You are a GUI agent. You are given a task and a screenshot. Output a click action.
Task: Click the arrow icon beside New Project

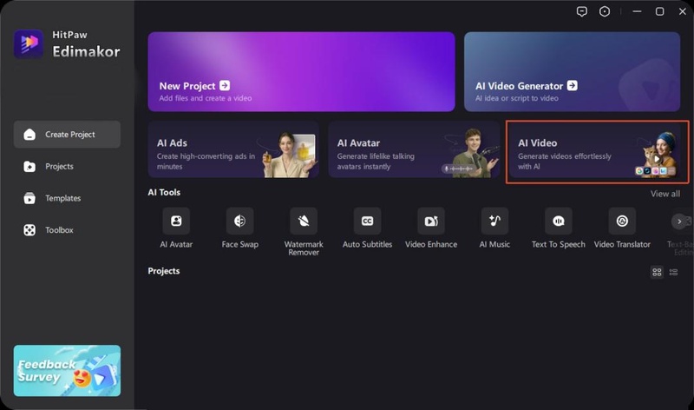tap(225, 85)
